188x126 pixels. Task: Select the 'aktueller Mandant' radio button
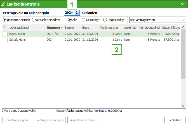(34, 20)
